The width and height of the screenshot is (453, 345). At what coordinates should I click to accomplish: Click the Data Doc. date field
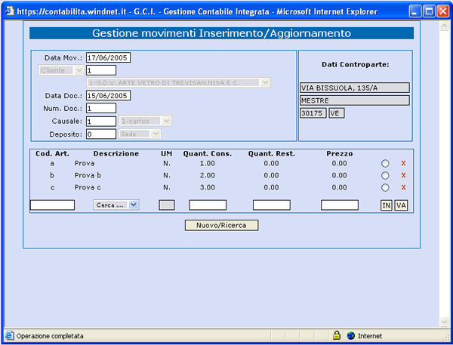tap(108, 96)
